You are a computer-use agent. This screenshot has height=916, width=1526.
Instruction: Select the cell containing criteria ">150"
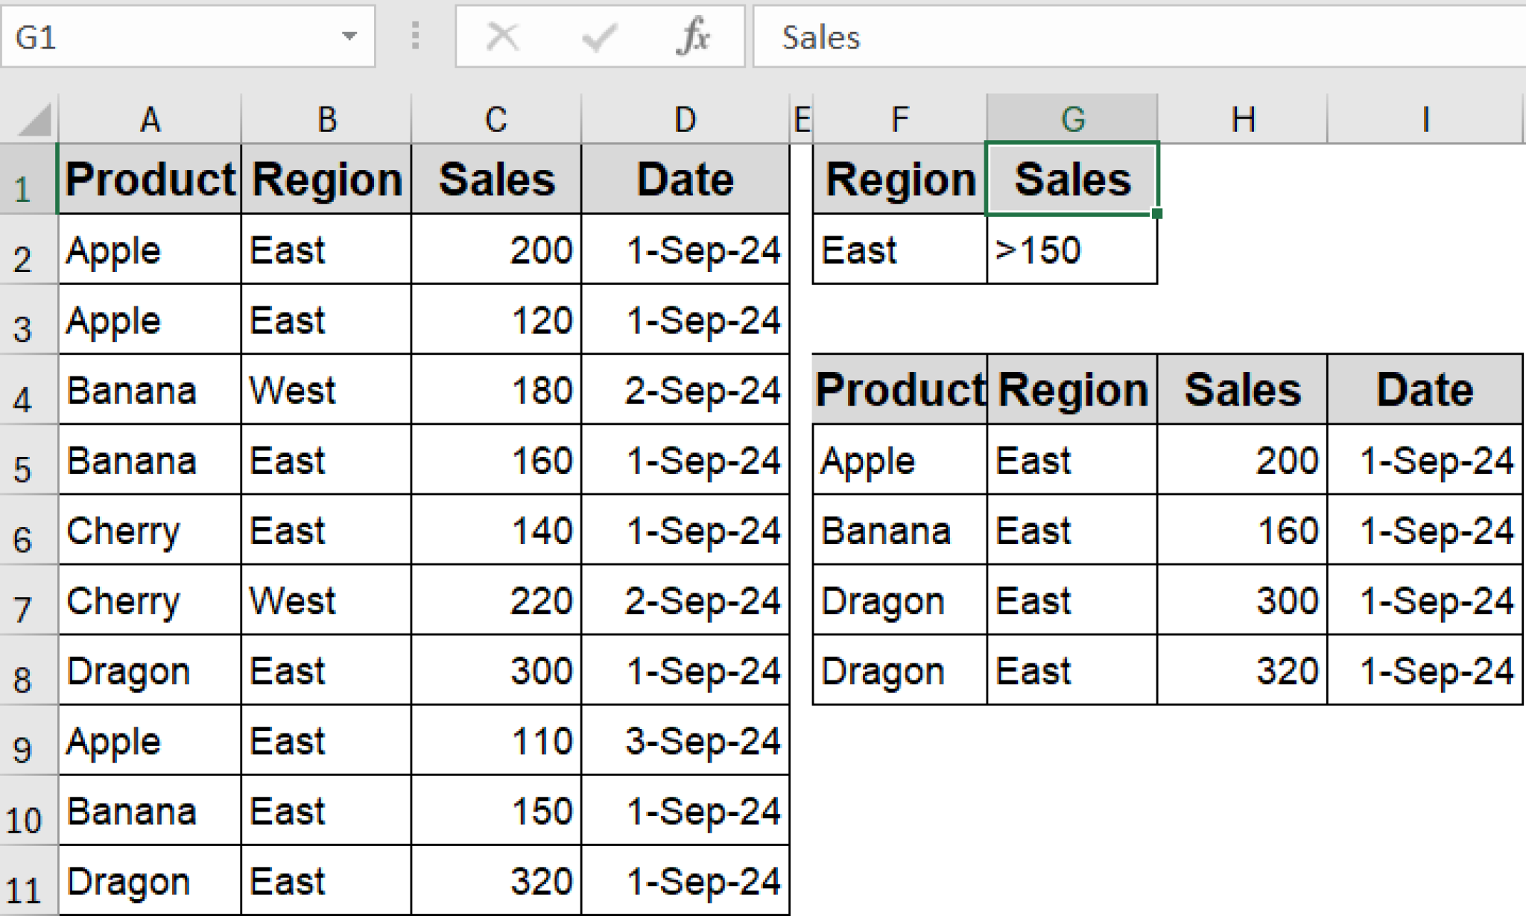pyautogui.click(x=1071, y=250)
